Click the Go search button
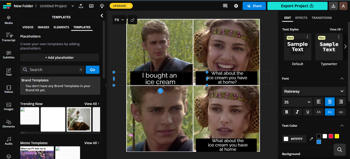350x159 pixels. coord(92,70)
